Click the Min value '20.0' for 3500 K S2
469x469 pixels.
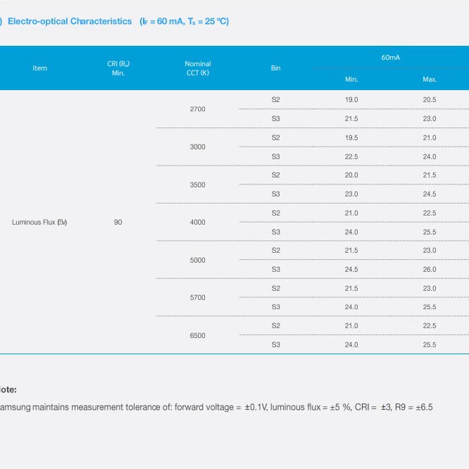pos(351,175)
